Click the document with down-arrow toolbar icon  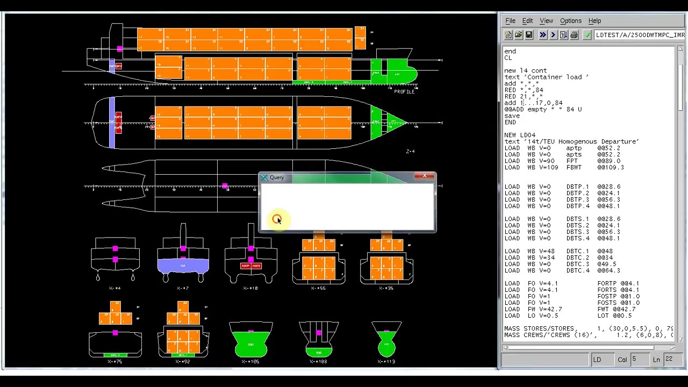point(563,35)
